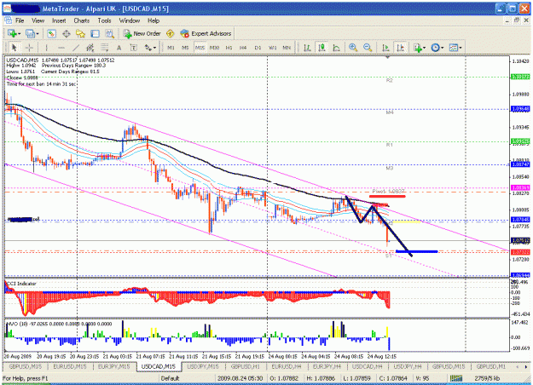This screenshot has width=533, height=385.
Task: Click the New Order button
Action: (x=142, y=33)
